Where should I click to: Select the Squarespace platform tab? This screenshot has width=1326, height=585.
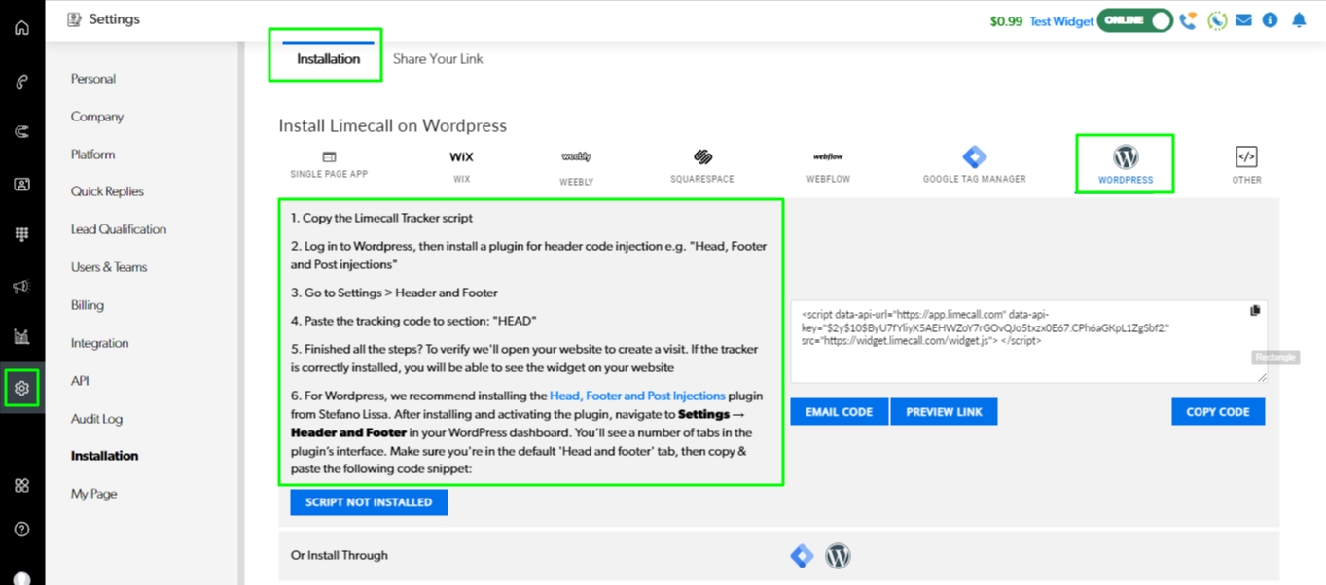click(x=701, y=165)
